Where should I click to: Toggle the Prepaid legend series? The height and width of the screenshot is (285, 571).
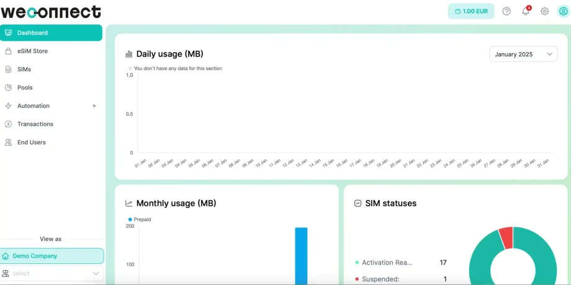pyautogui.click(x=140, y=219)
